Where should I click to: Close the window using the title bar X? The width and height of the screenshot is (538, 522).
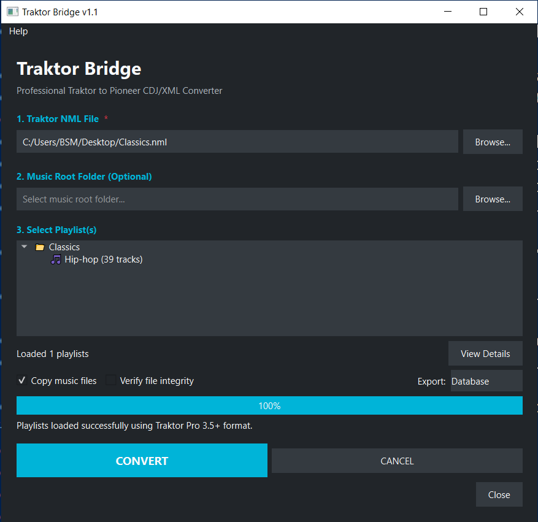[519, 12]
